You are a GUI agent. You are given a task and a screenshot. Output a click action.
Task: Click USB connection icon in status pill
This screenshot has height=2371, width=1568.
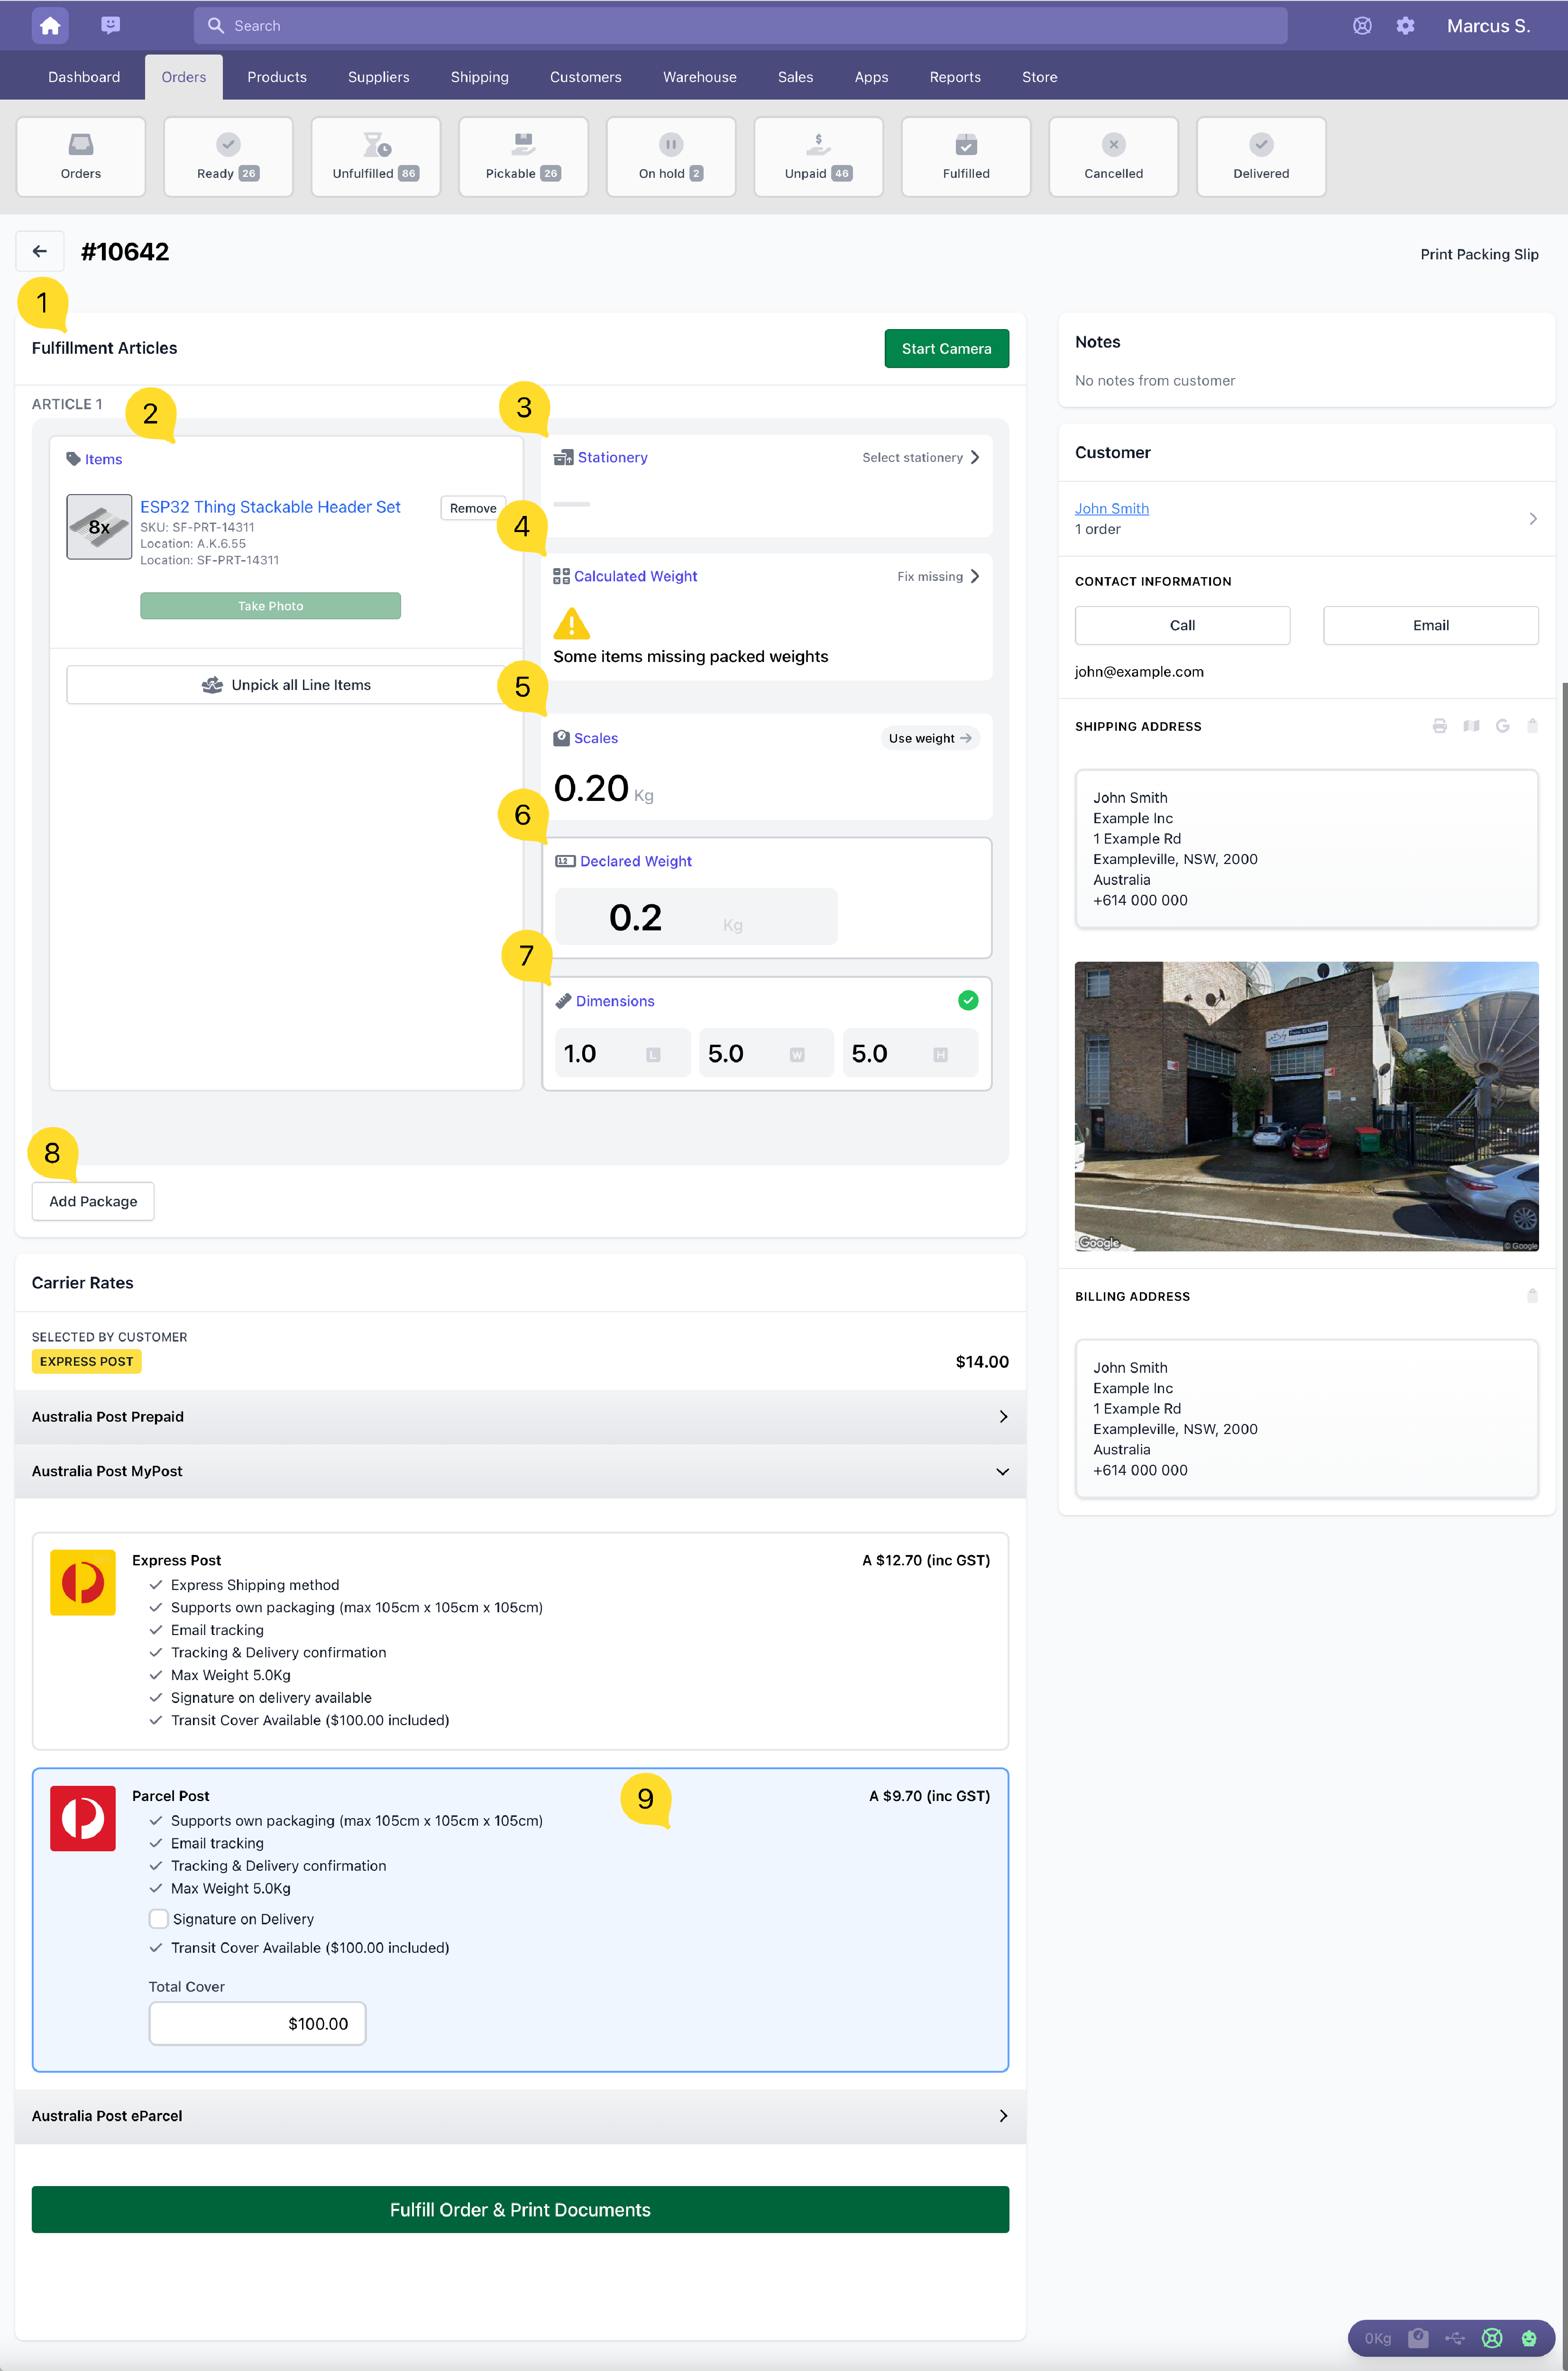pos(1454,2338)
